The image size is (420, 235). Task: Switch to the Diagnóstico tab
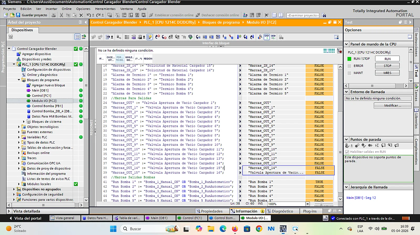tap(283, 211)
